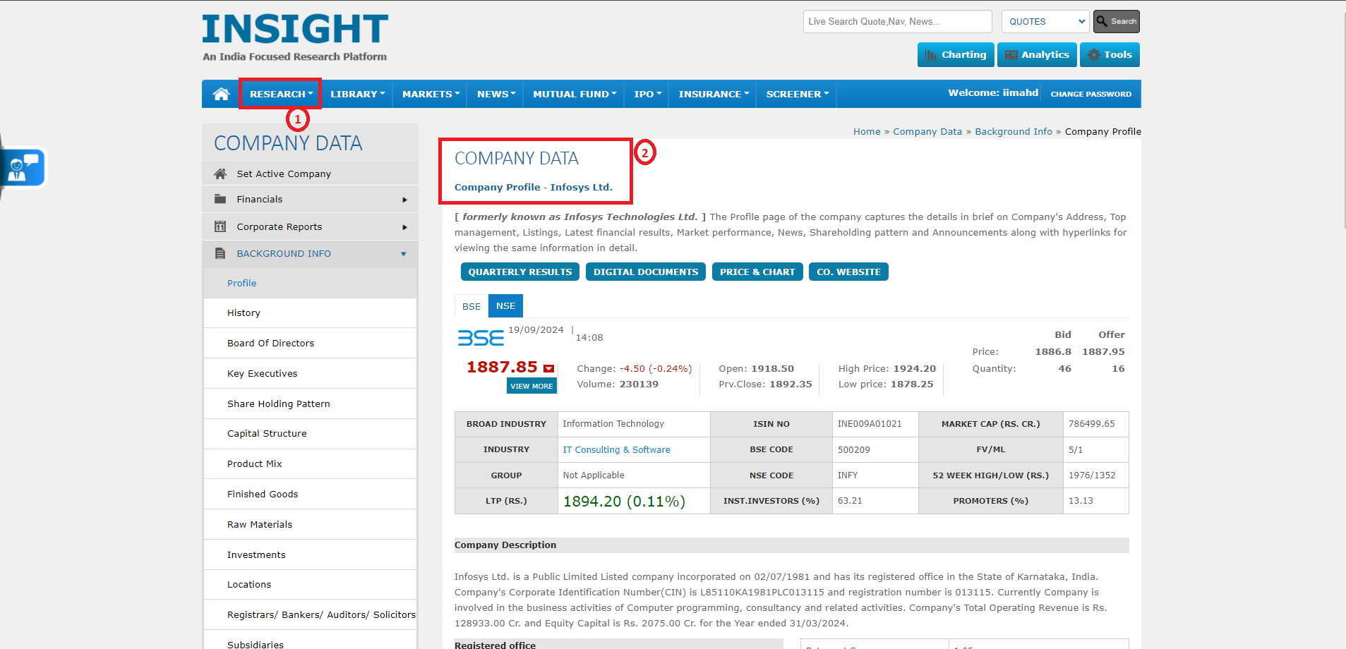Click the red down price indicator icon

[548, 368]
